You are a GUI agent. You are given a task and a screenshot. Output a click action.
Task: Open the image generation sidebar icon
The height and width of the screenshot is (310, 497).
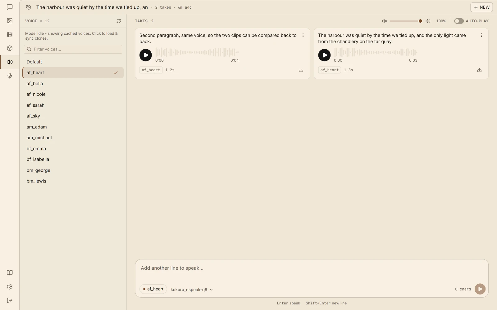[x=10, y=21]
